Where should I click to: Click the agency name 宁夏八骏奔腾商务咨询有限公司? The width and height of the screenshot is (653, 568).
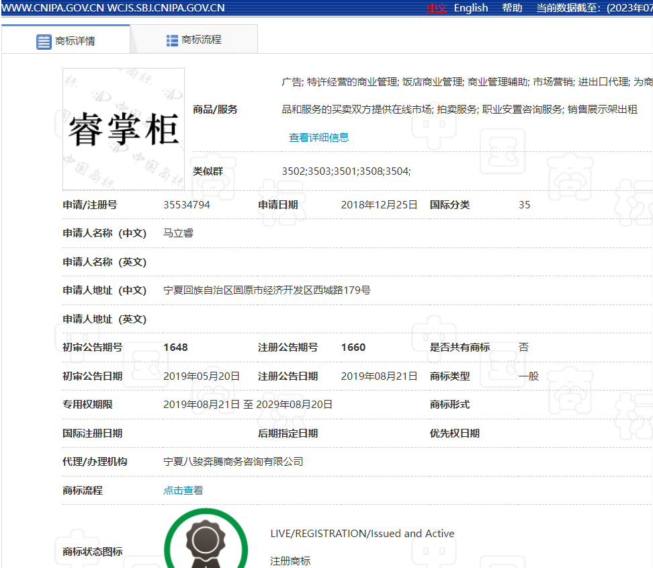233,462
